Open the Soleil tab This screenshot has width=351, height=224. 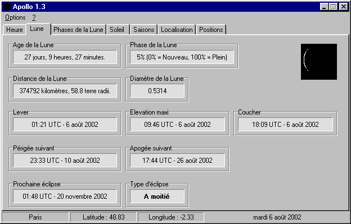(x=117, y=30)
